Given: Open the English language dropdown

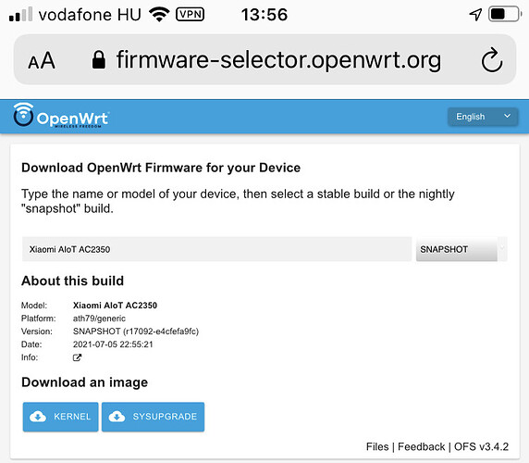Looking at the screenshot, I should click(x=483, y=117).
